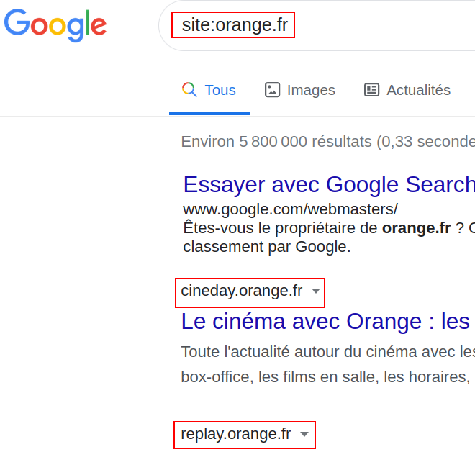
Task: Open the Le cinéma avec Orange result
Action: (x=325, y=321)
